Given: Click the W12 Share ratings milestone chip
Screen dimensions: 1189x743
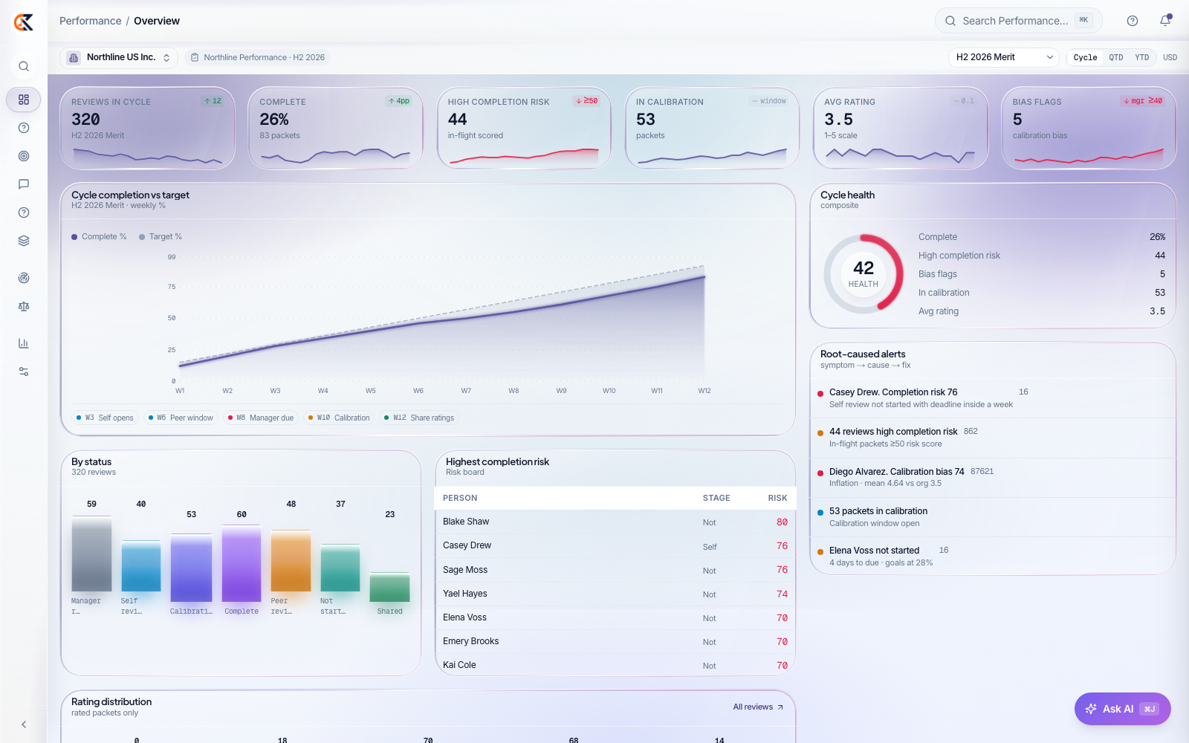Looking at the screenshot, I should [x=419, y=418].
